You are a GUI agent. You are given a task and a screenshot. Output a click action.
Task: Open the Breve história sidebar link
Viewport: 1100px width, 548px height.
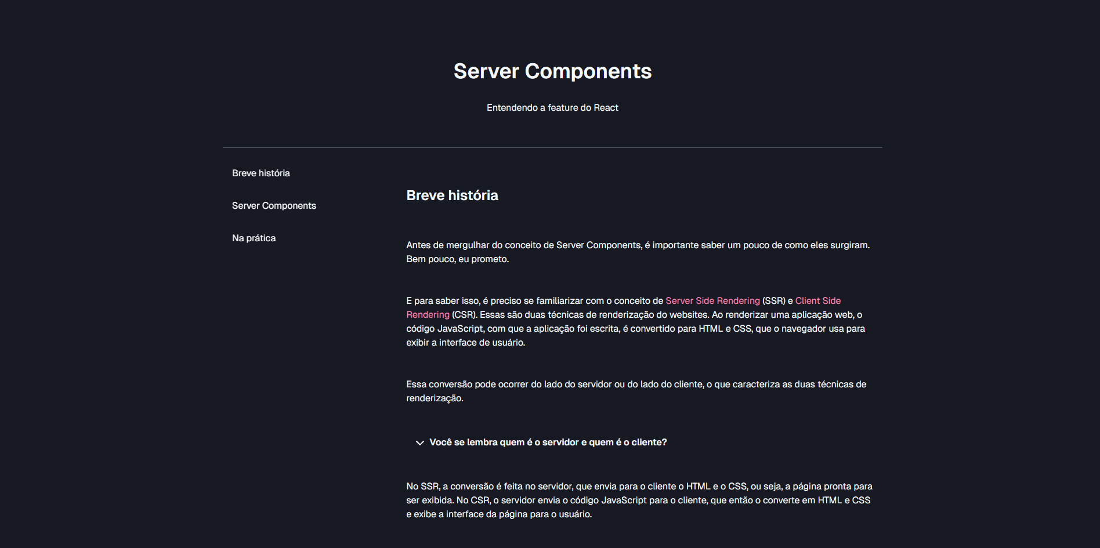[261, 173]
